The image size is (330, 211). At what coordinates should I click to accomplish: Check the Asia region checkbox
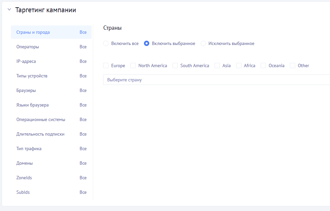pos(217,65)
